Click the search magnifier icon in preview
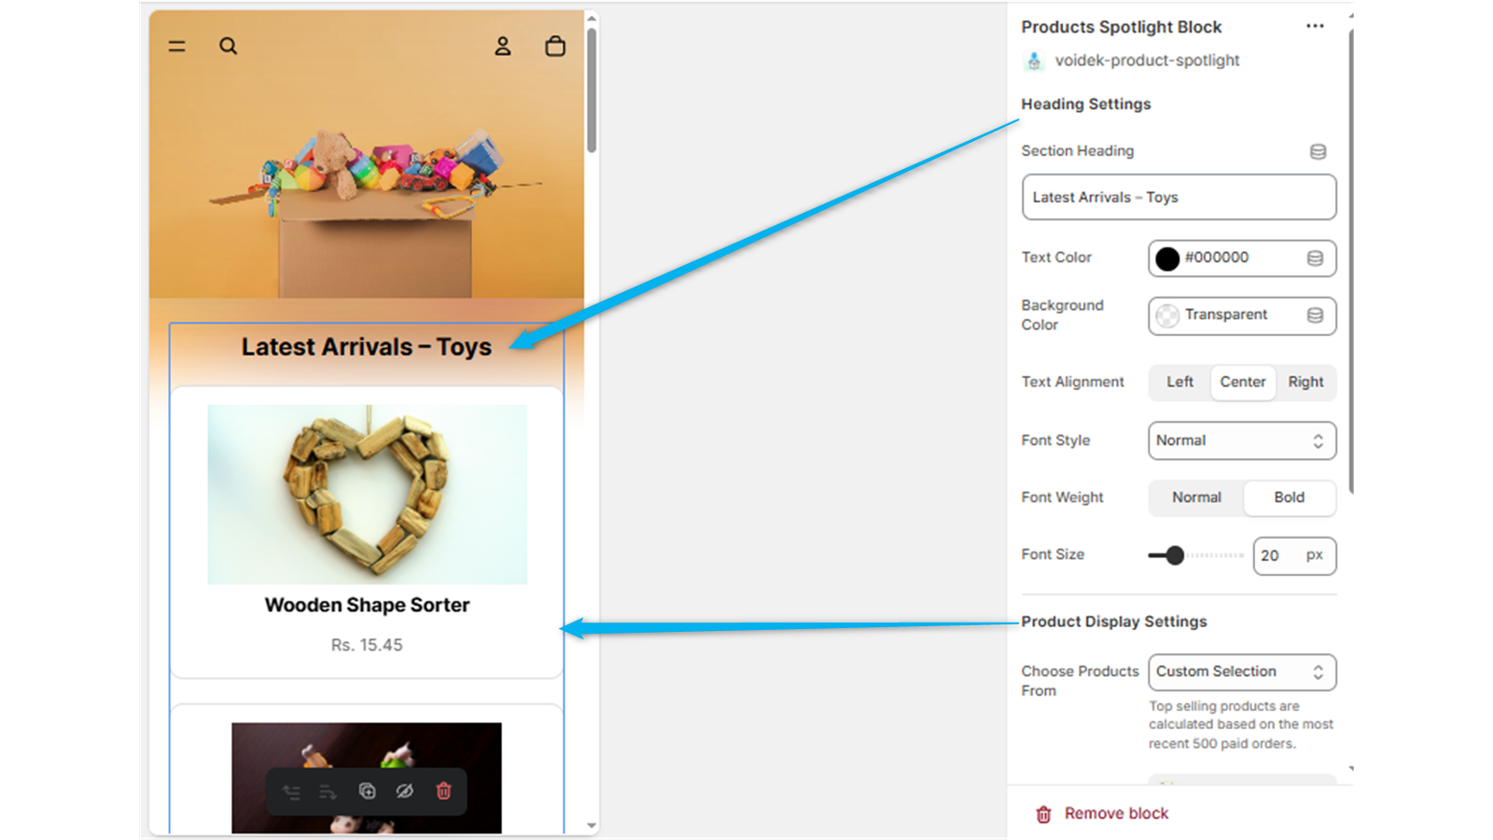Image resolution: width=1493 pixels, height=840 pixels. point(229,46)
